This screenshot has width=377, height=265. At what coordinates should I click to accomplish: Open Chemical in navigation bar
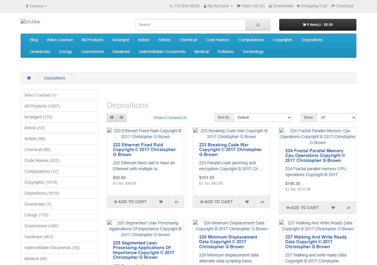tap(188, 40)
